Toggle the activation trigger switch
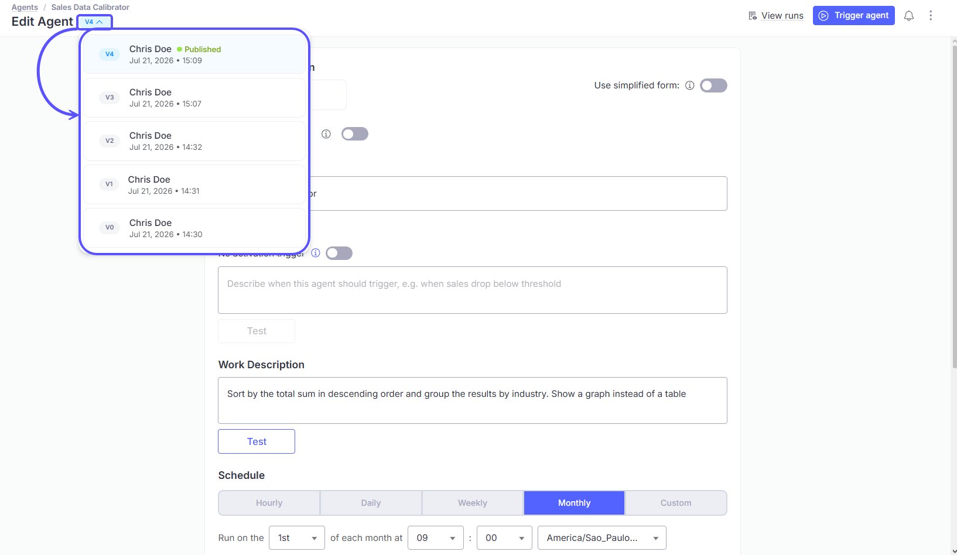The width and height of the screenshot is (957, 555). click(339, 253)
